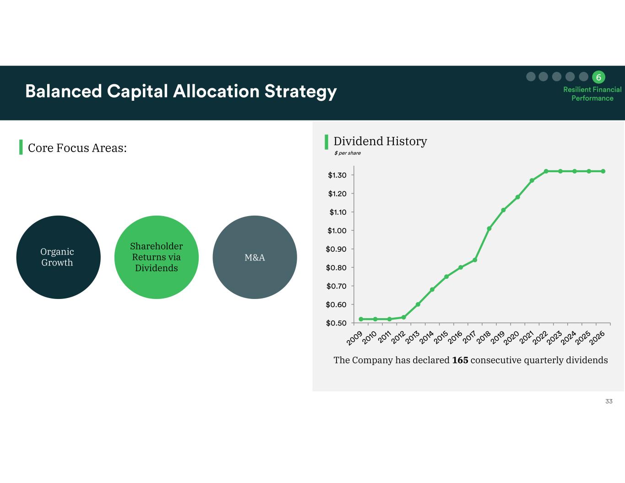Click the dark 'Organic Growth' circle

(58, 257)
